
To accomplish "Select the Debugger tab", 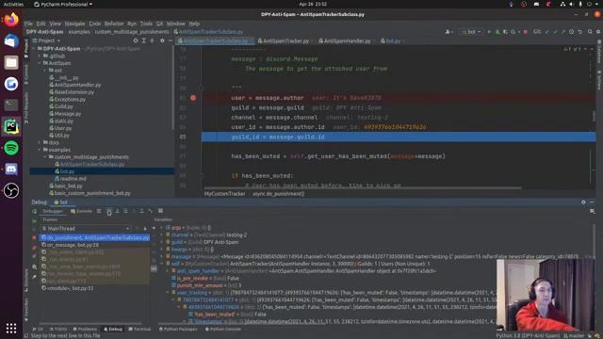I will click(53, 211).
